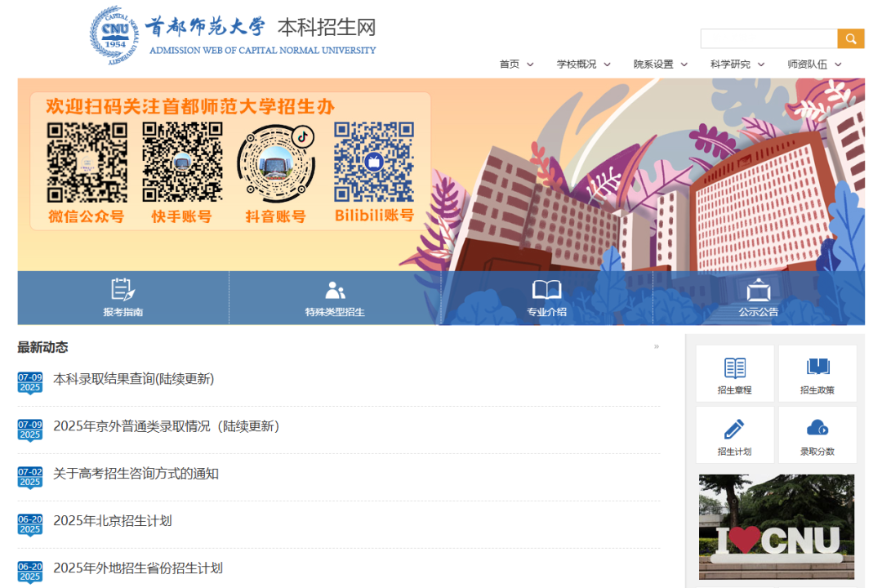The image size is (882, 588).
Task: Click the 招生政策 label
Action: 817,390
